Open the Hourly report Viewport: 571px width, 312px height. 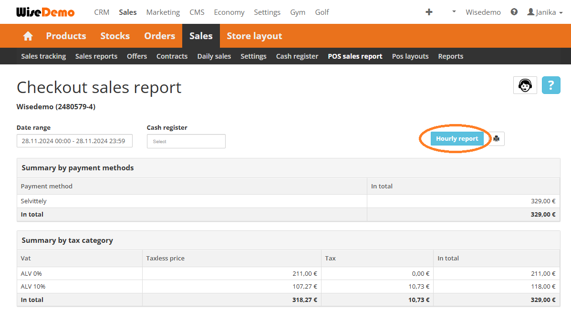pos(457,139)
